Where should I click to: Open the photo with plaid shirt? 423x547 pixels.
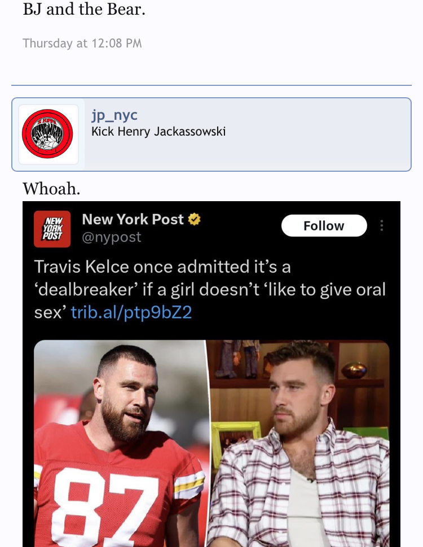tap(299, 444)
